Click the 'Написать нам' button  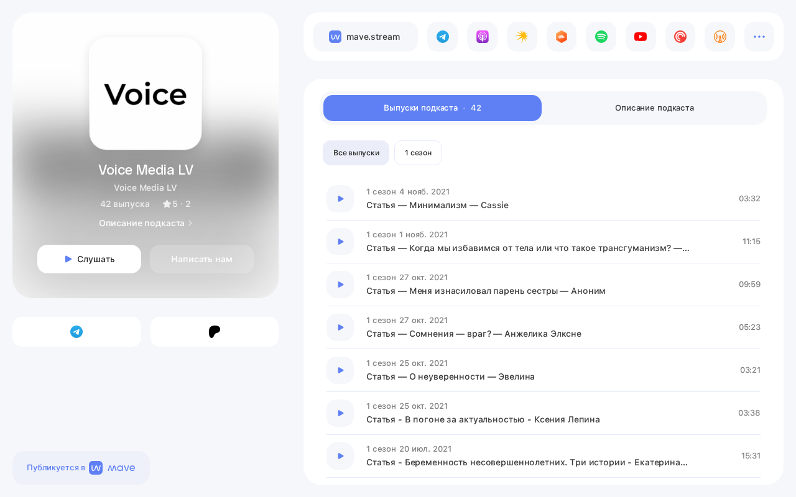(x=201, y=259)
